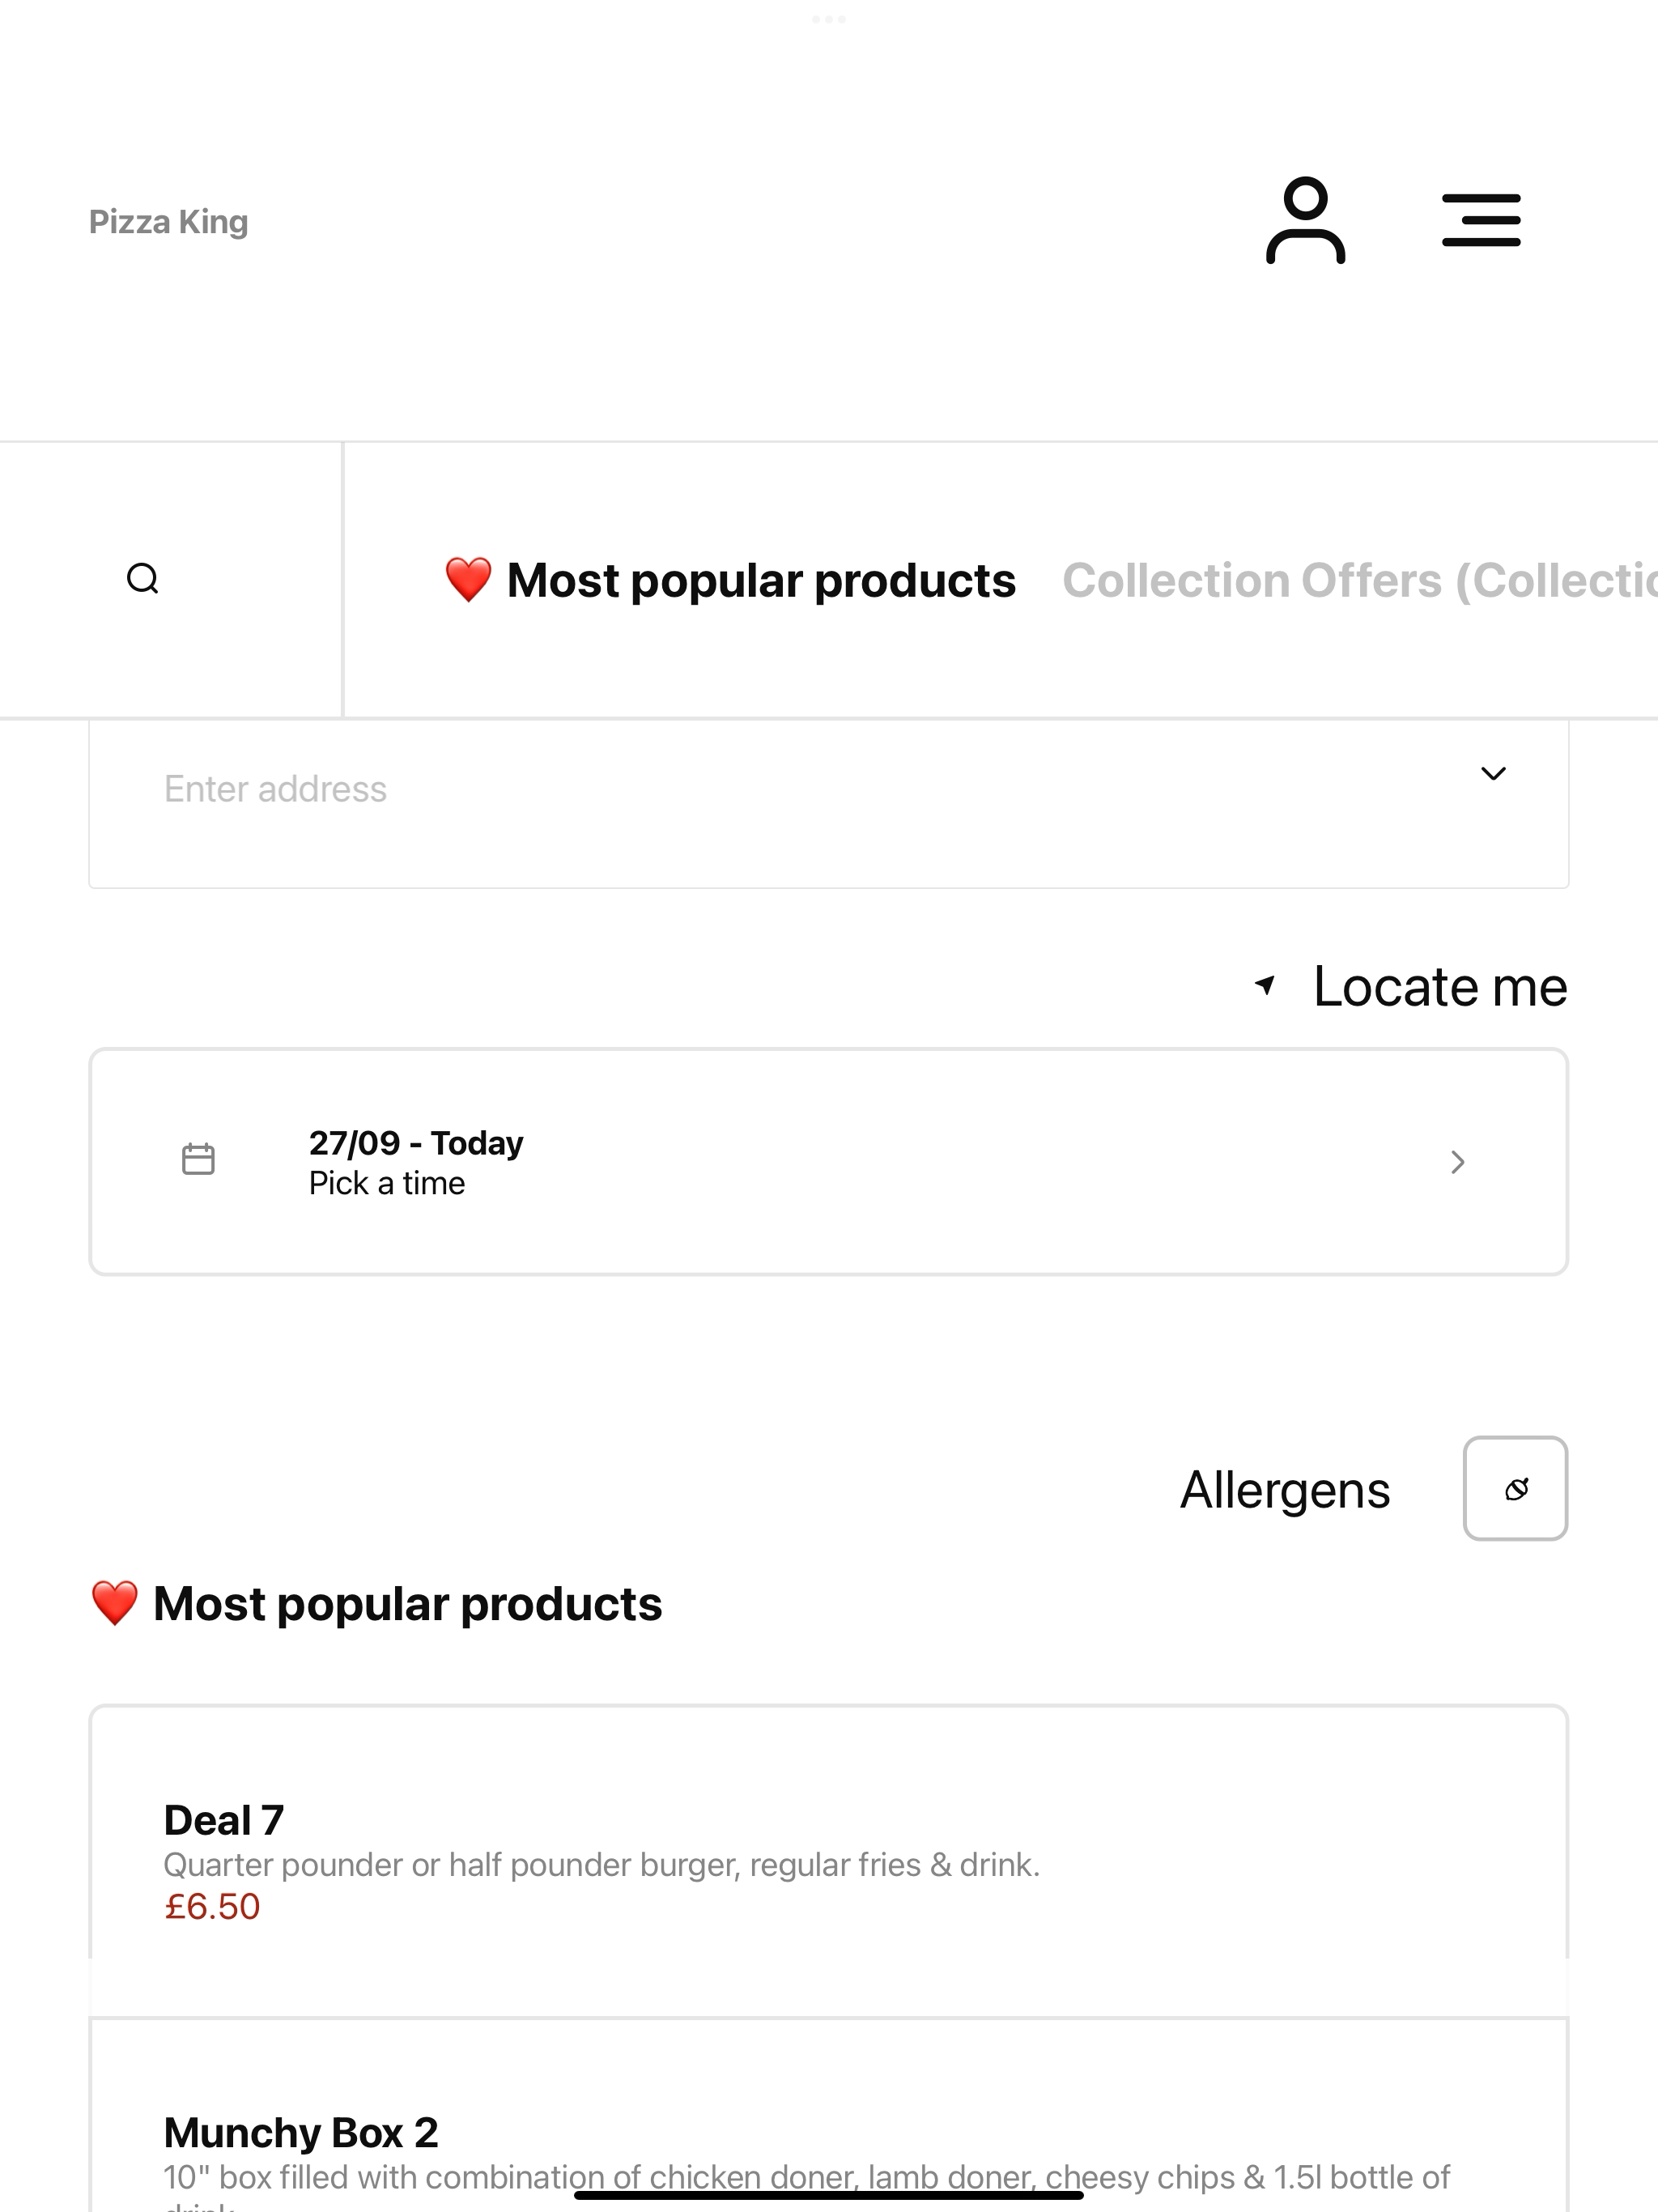The width and height of the screenshot is (1658, 2212).
Task: Click the £6.50 price on Deal 7
Action: coord(212,1906)
